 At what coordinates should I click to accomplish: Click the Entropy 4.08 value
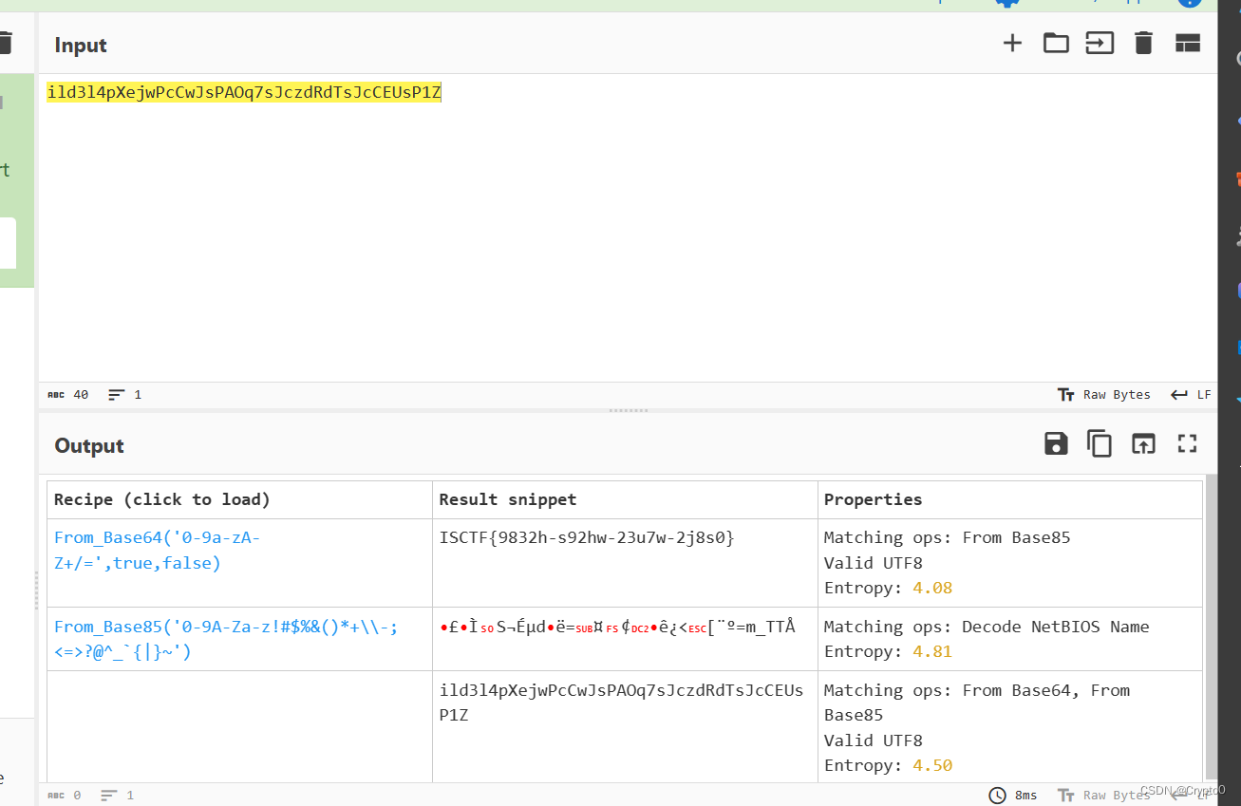(932, 588)
